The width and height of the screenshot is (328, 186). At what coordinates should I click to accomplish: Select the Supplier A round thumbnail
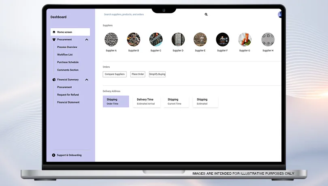pyautogui.click(x=111, y=40)
